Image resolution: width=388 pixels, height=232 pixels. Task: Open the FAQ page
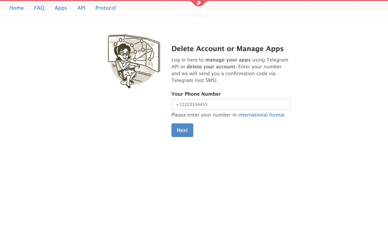(39, 8)
